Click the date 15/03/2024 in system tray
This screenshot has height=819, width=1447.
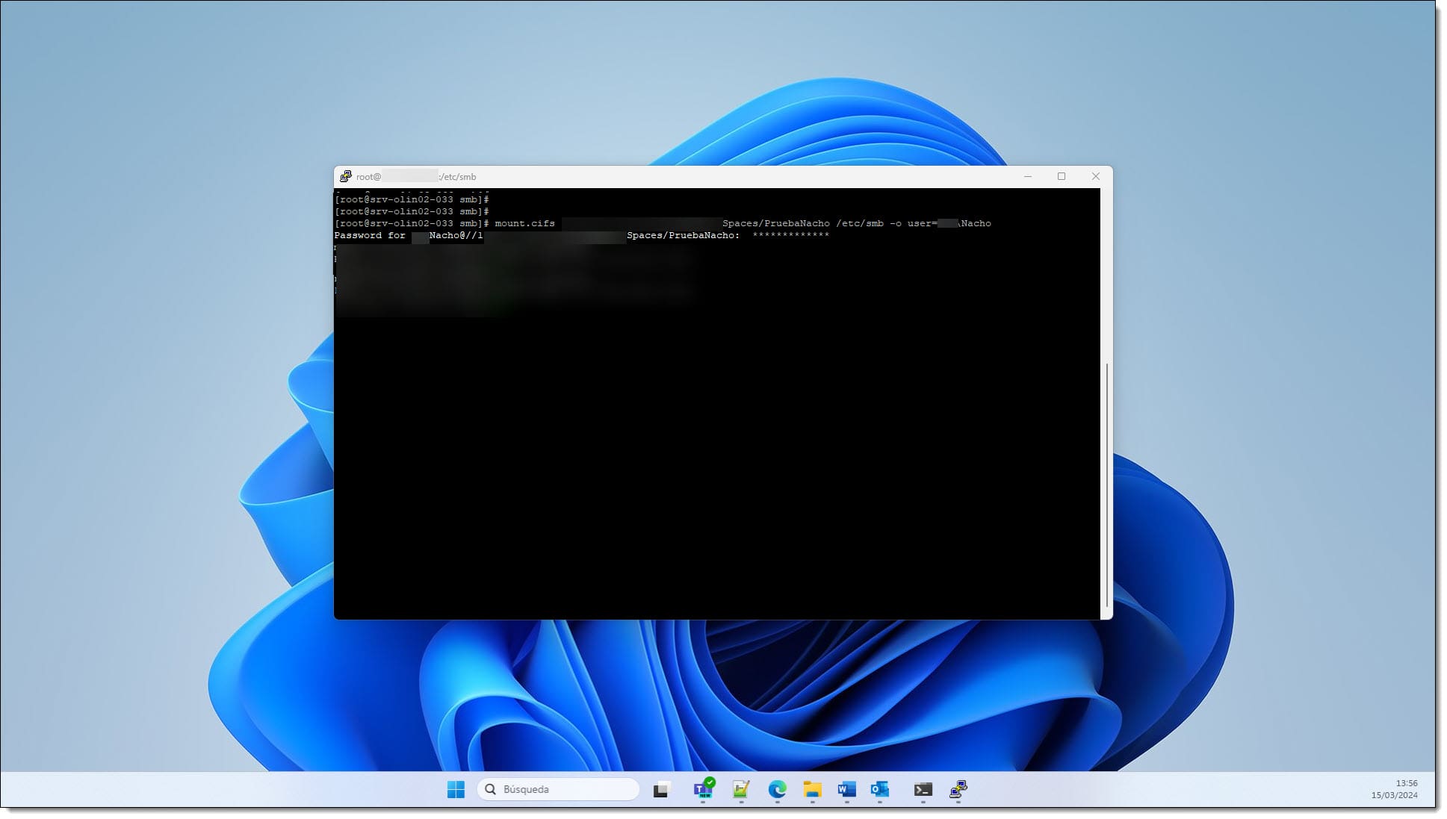pos(1394,795)
